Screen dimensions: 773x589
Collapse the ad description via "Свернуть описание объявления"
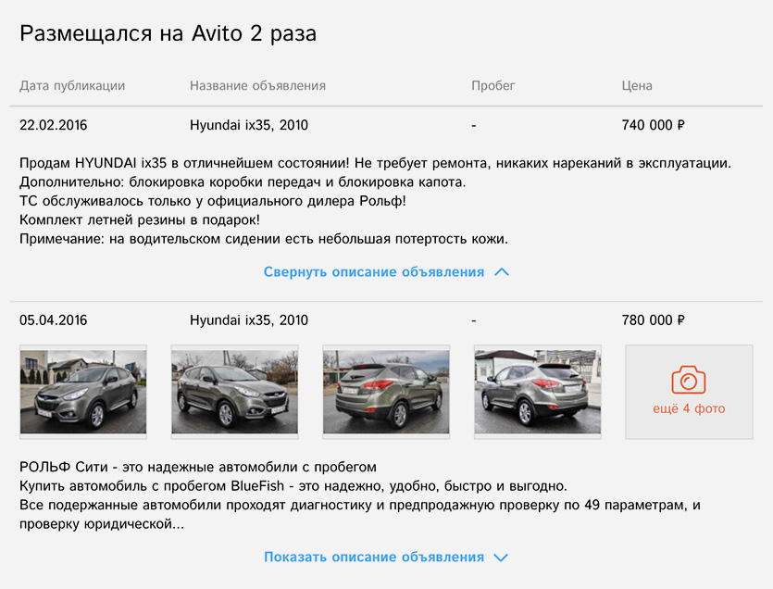374,271
